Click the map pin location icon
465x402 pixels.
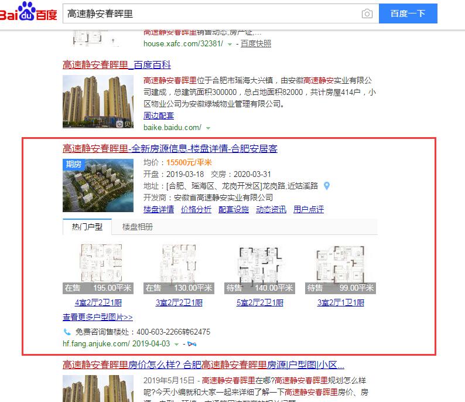point(327,186)
